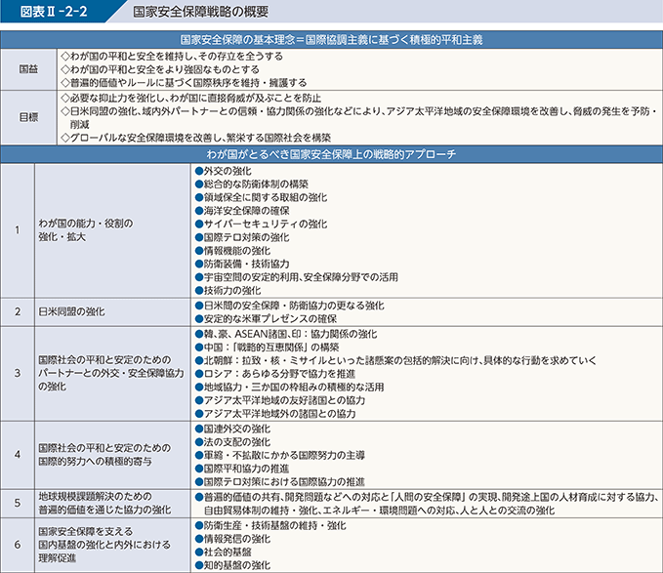Click bullet ロシア:あらゆる分野で協力を推進
Viewport: 663px width, 573px height.
[x=275, y=374]
